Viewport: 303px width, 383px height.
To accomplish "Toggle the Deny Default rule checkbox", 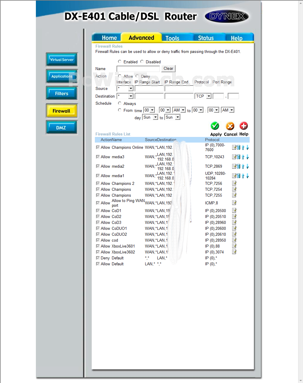I will 98,258.
